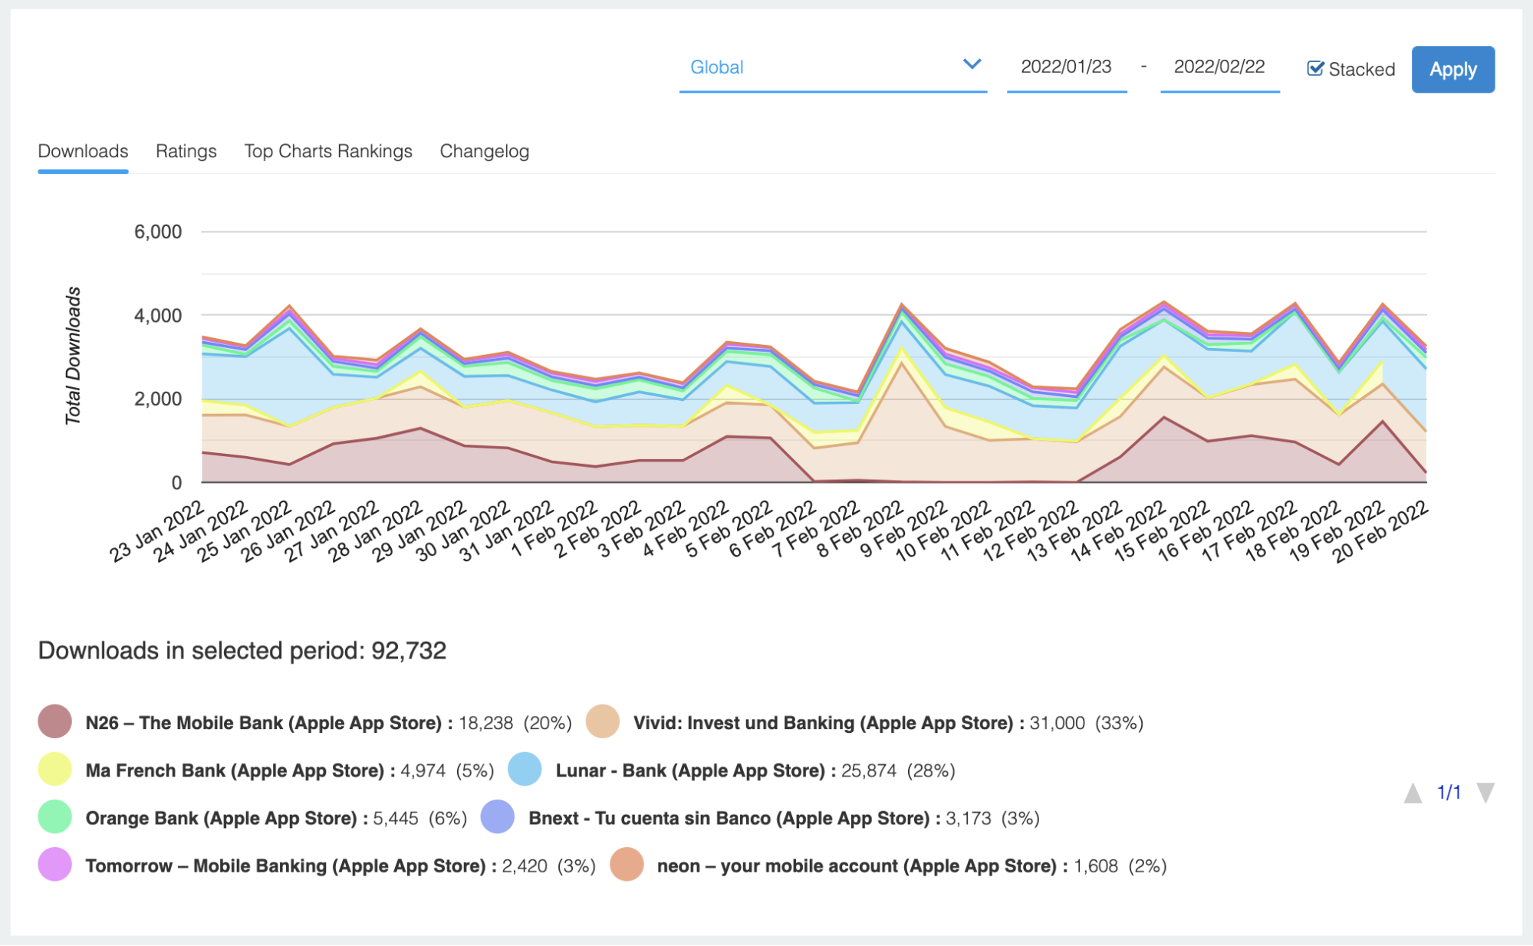This screenshot has width=1533, height=946.
Task: Click the Lunar - Bank legend label
Action: [689, 770]
